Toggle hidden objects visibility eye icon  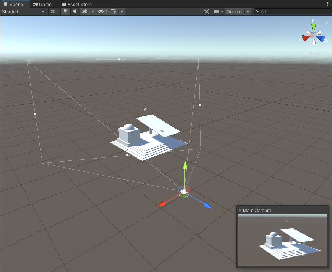tap(102, 11)
